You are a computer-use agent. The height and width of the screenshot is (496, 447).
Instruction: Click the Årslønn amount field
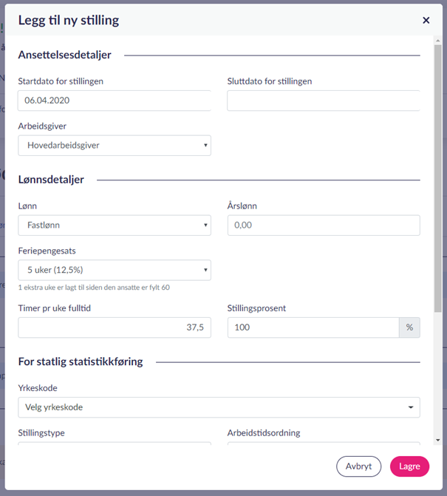[323, 225]
